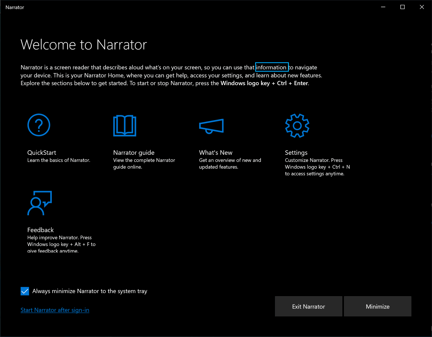The height and width of the screenshot is (337, 432).
Task: Select the What's New heading text
Action: pyautogui.click(x=216, y=153)
